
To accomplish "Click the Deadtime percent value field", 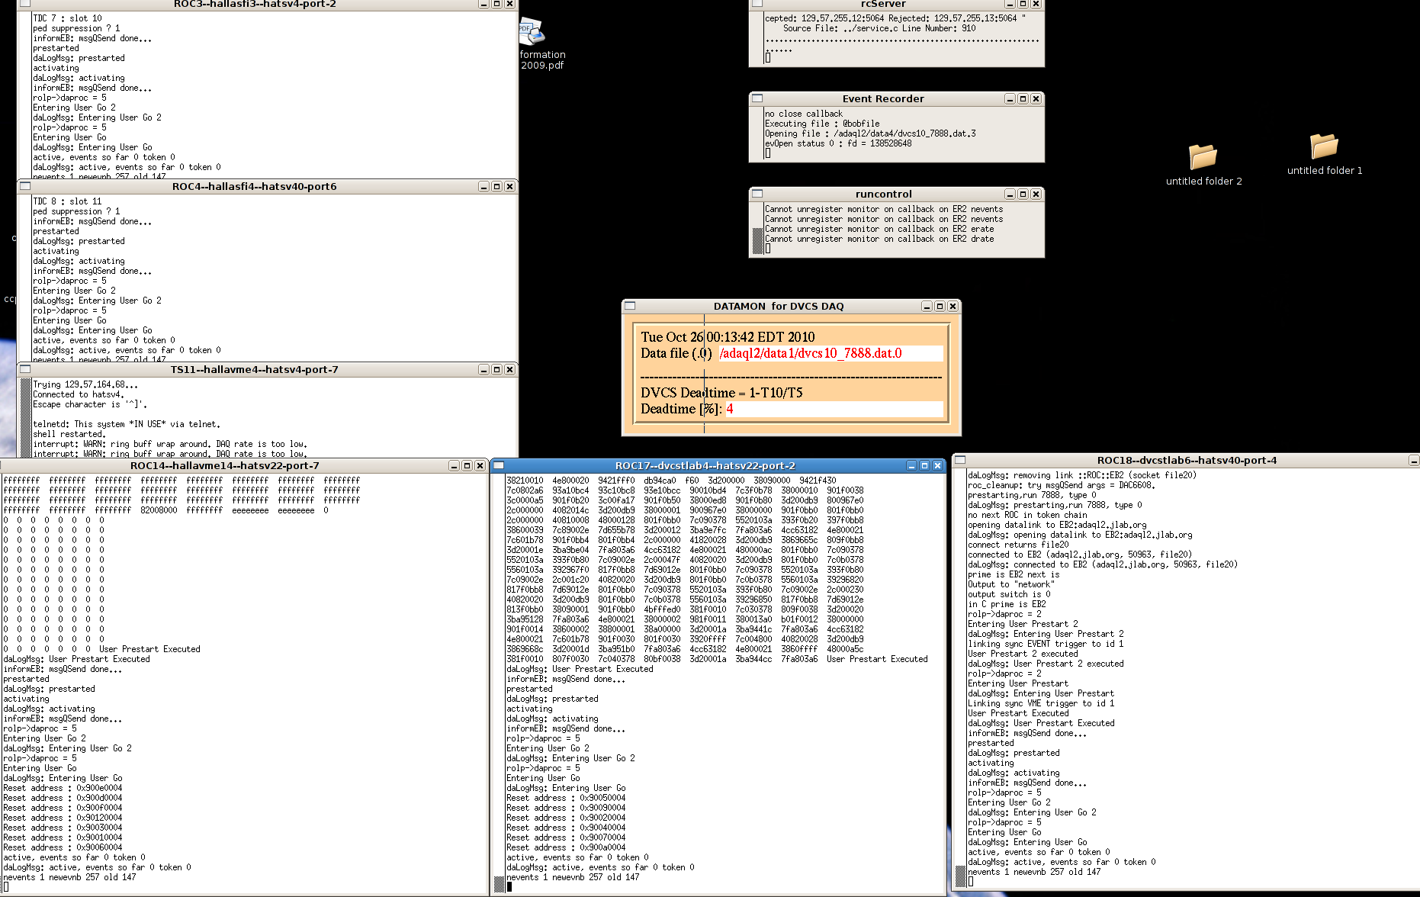I will pos(834,409).
